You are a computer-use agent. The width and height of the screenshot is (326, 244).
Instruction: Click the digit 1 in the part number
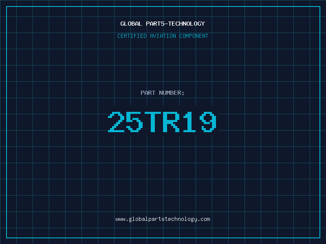pos(189,122)
